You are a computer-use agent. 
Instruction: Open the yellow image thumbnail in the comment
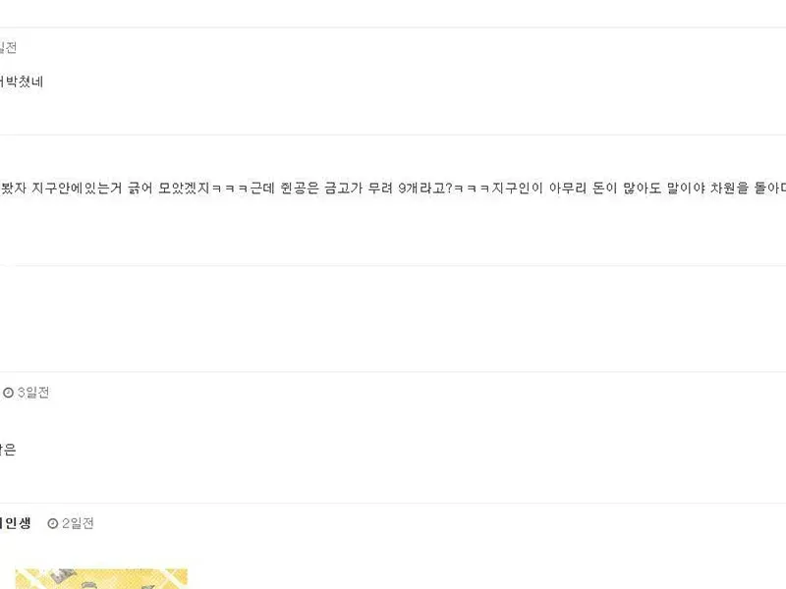[x=101, y=578]
